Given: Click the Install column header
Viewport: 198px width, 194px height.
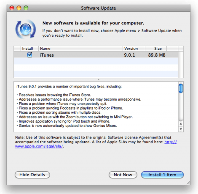Looking at the screenshot, I should click(x=29, y=49).
